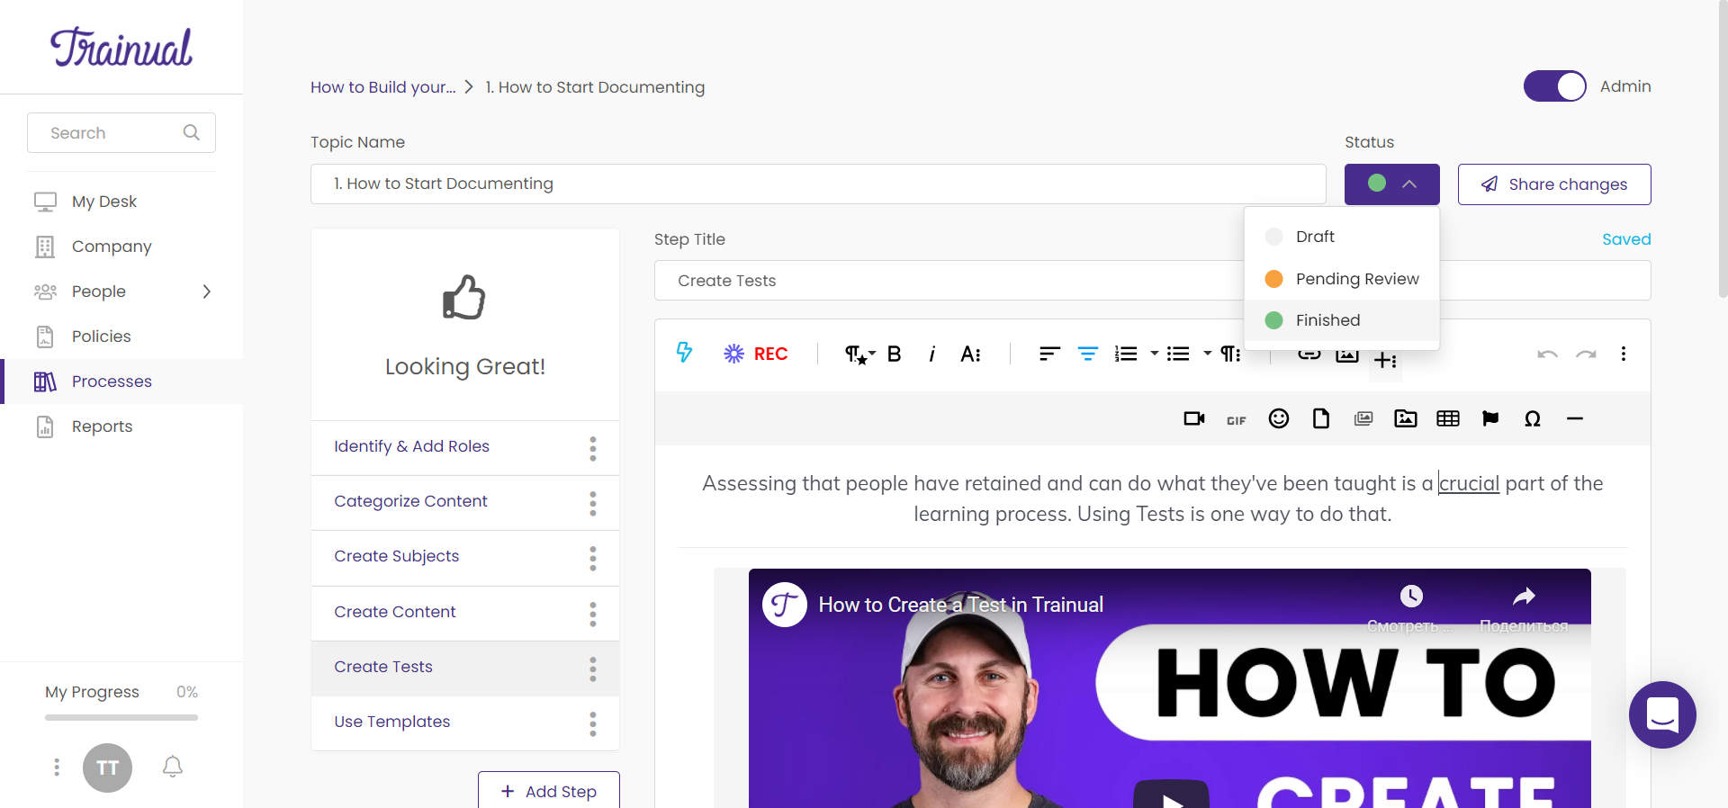This screenshot has width=1728, height=808.
Task: Click the Share changes button
Action: (x=1553, y=184)
